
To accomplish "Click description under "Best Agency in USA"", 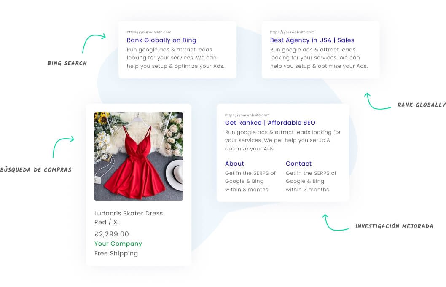I will [x=319, y=58].
